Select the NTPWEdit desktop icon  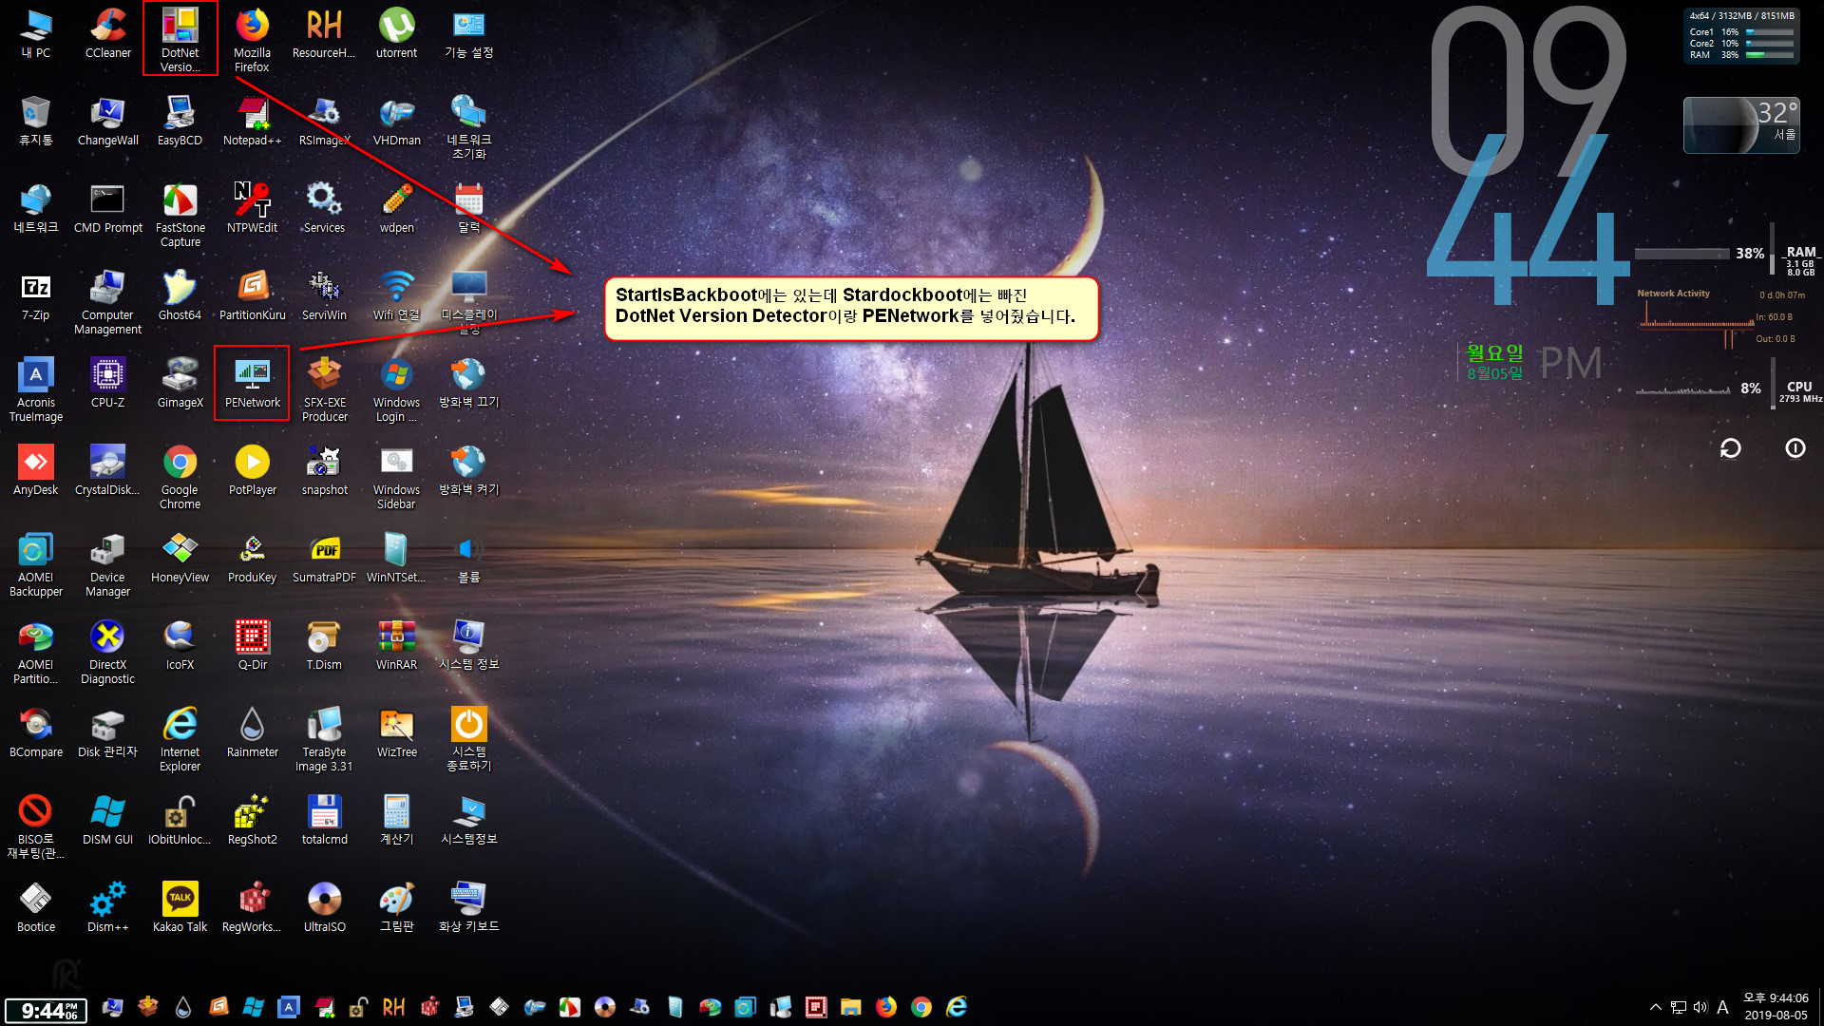(x=252, y=208)
